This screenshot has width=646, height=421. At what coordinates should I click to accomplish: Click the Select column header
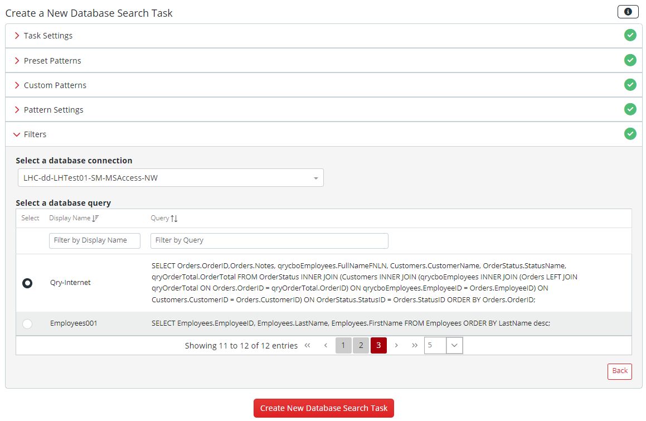pos(30,218)
